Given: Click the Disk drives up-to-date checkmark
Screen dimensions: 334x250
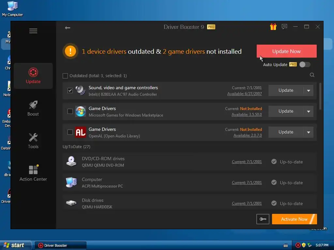Looking at the screenshot, I should pyautogui.click(x=274, y=203).
